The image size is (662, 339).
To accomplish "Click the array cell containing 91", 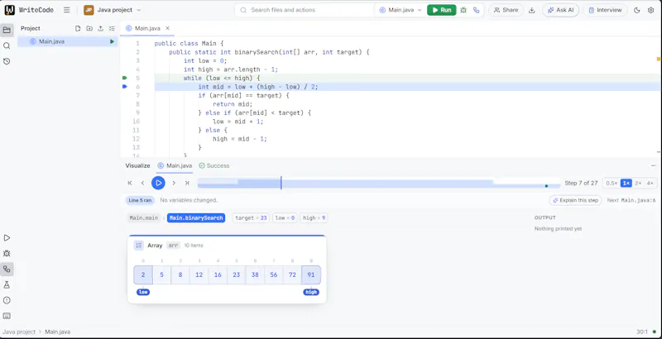I will (311, 275).
